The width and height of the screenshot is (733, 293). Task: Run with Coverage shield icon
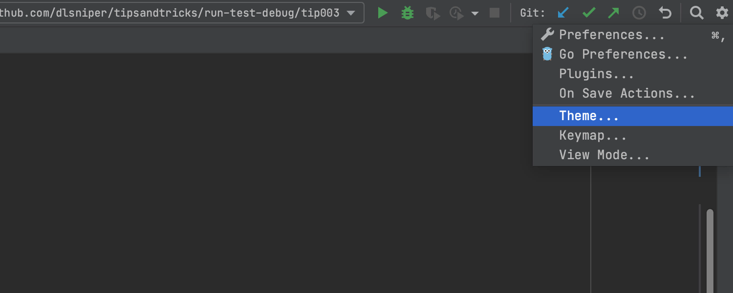click(x=432, y=13)
